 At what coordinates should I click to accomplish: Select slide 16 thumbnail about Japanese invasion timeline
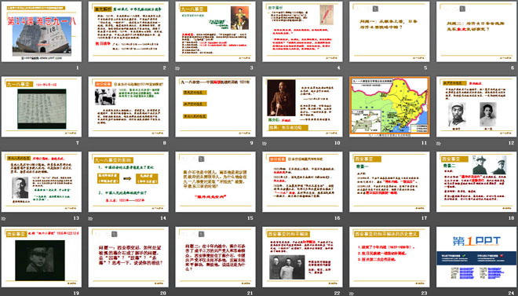tap(302, 181)
